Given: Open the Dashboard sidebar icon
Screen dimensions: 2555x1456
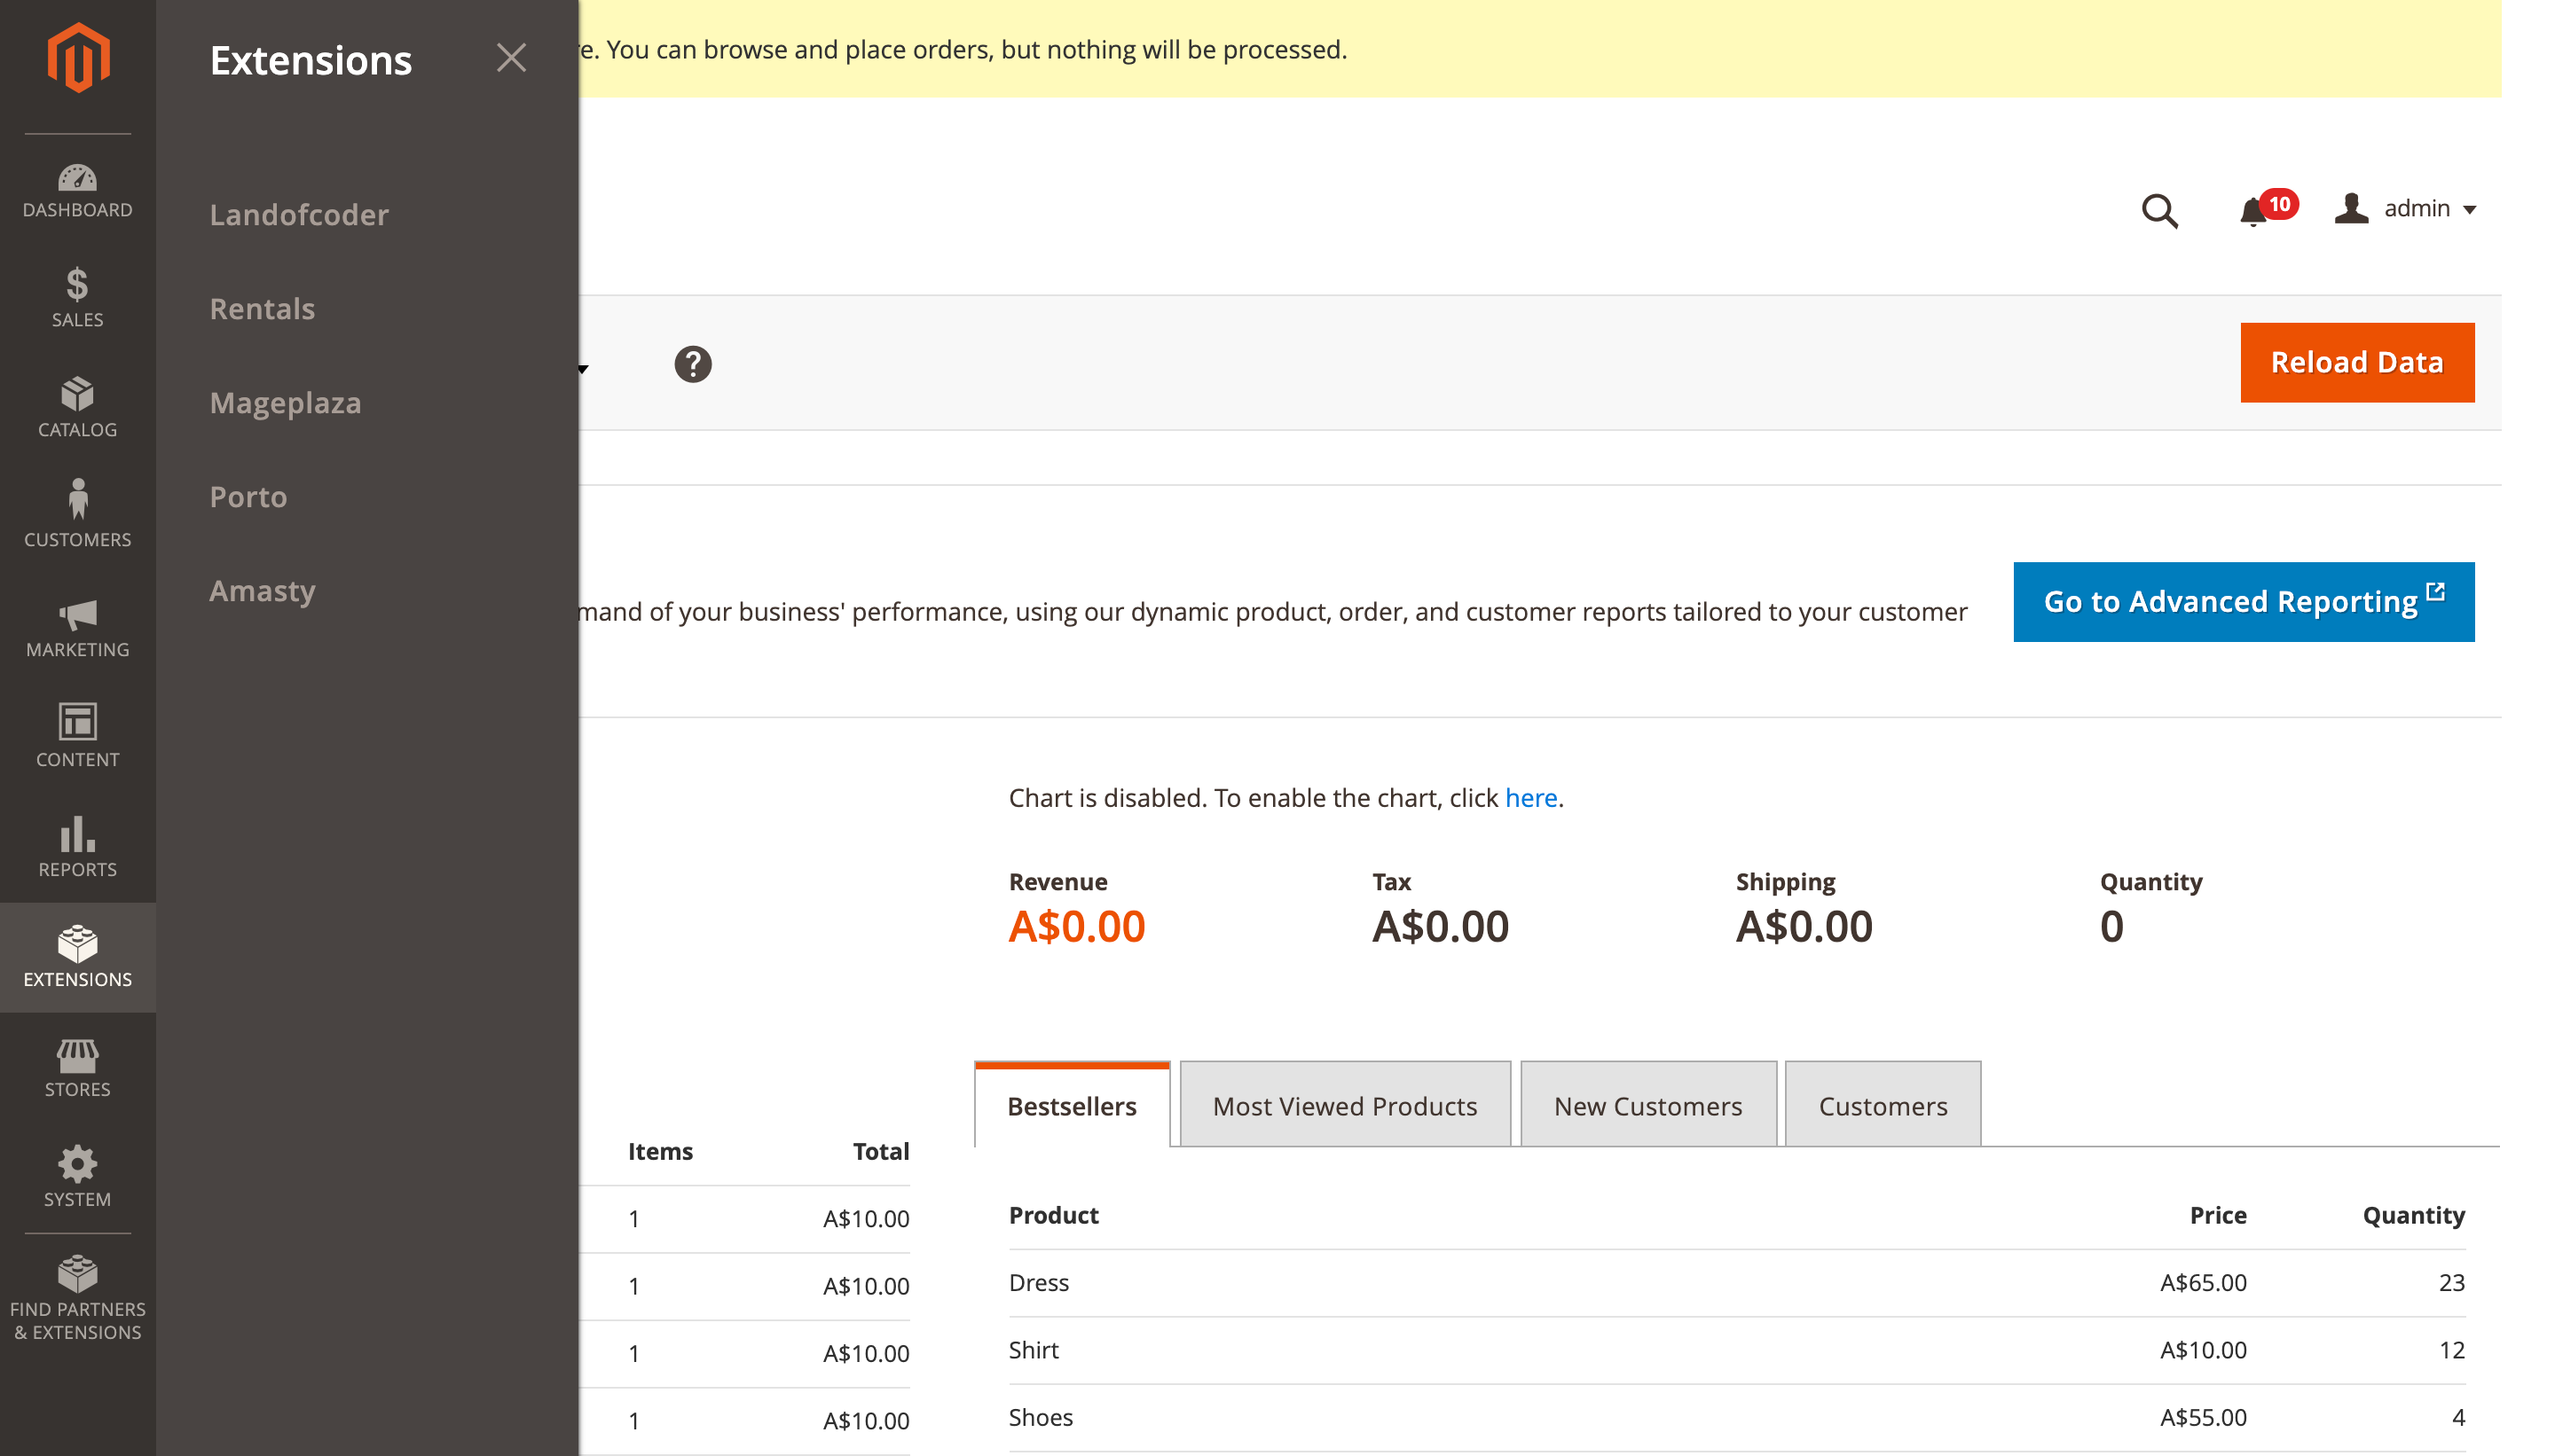Looking at the screenshot, I should [77, 190].
